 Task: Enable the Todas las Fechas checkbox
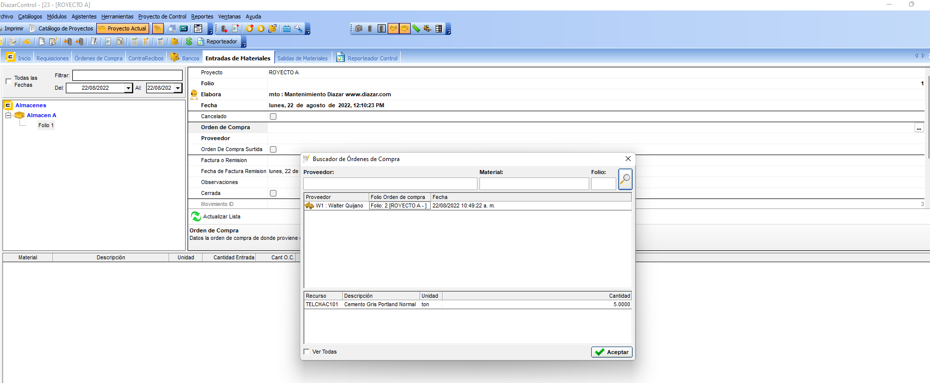tap(8, 81)
